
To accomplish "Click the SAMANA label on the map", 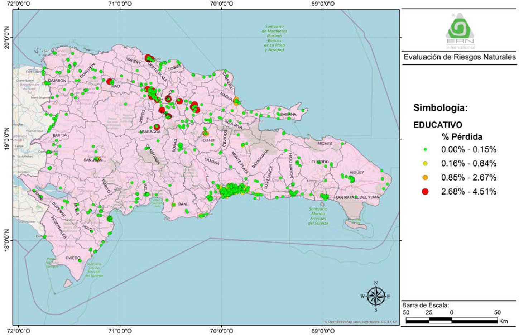I will point(288,115).
